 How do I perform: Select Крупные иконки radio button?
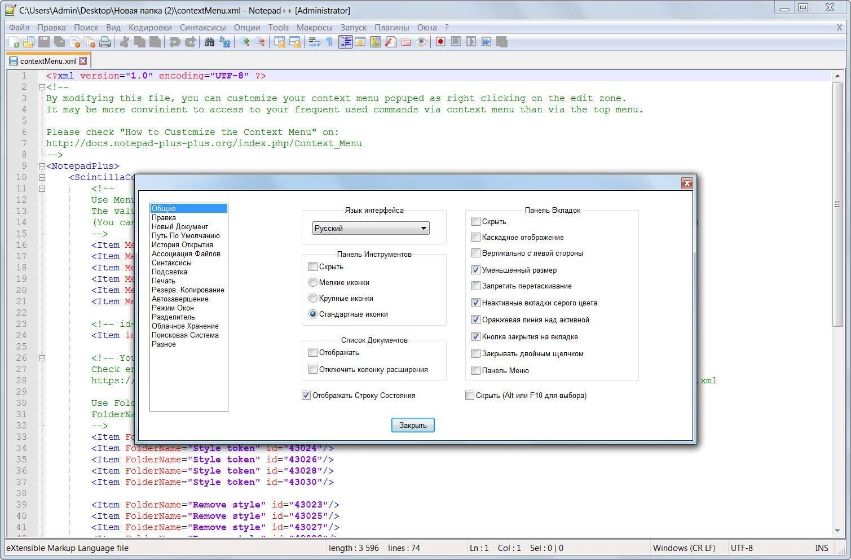click(x=313, y=298)
